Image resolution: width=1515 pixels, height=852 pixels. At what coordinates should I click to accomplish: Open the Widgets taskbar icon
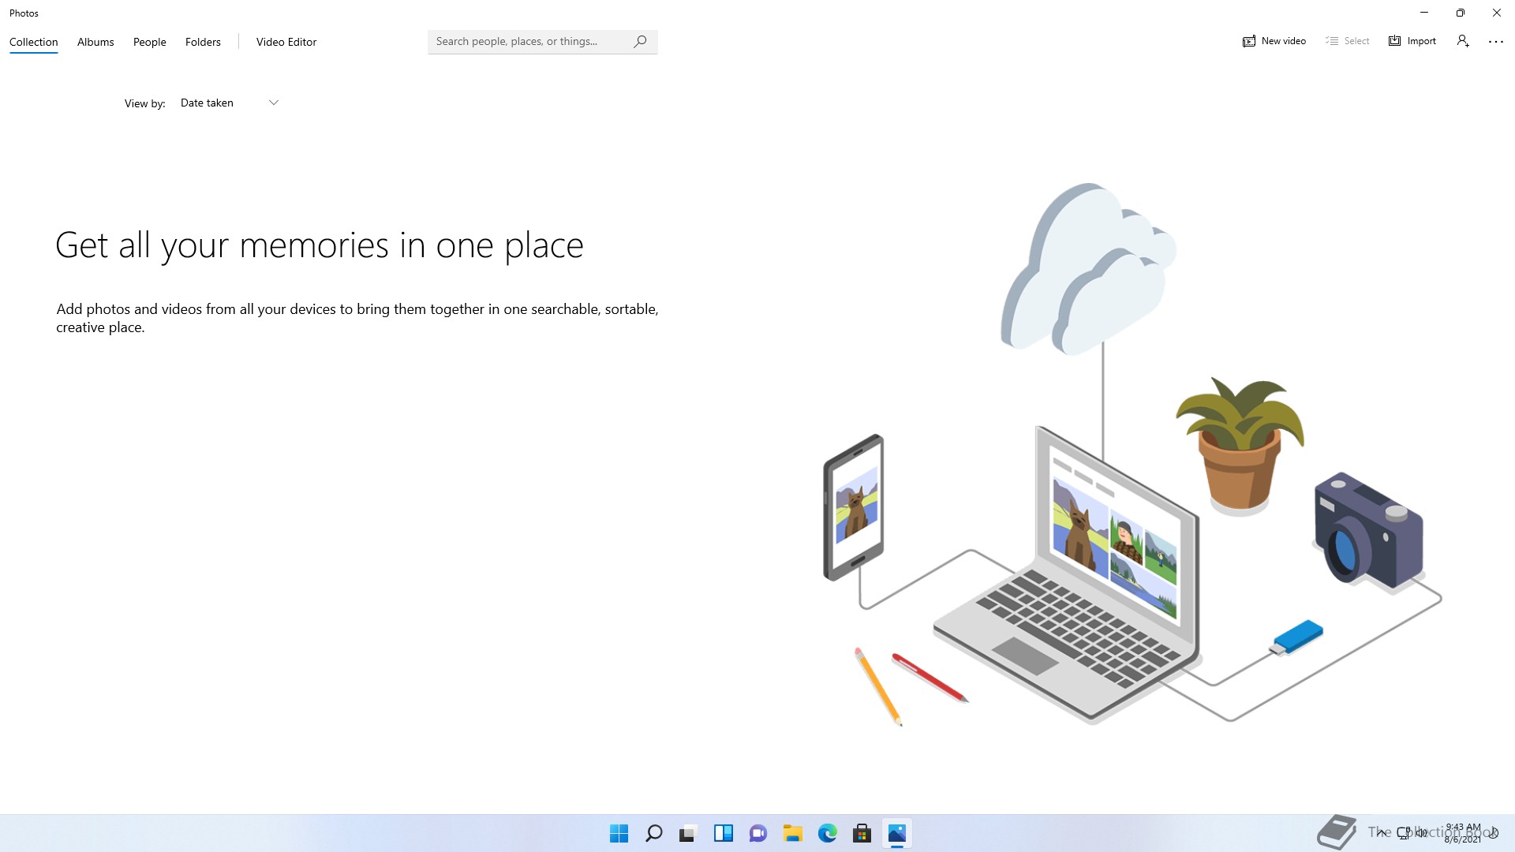pyautogui.click(x=723, y=833)
